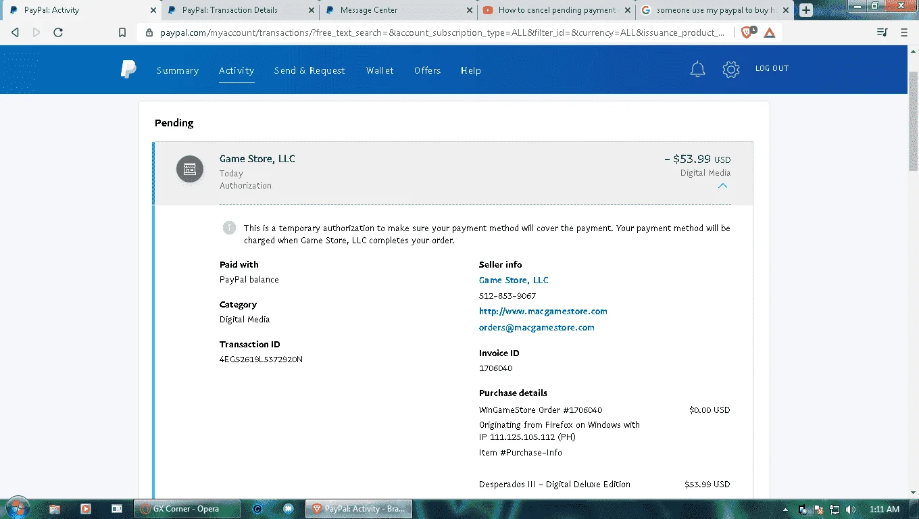Screen dimensions: 919x519
Task: Open Game Store, LLC seller link
Action: (x=514, y=280)
